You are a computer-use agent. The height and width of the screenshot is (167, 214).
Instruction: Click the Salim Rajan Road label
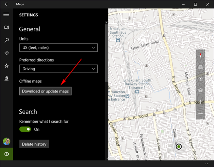145,45
